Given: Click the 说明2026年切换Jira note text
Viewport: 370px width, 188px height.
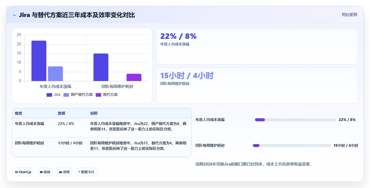Looking at the screenshot, I should (254, 164).
